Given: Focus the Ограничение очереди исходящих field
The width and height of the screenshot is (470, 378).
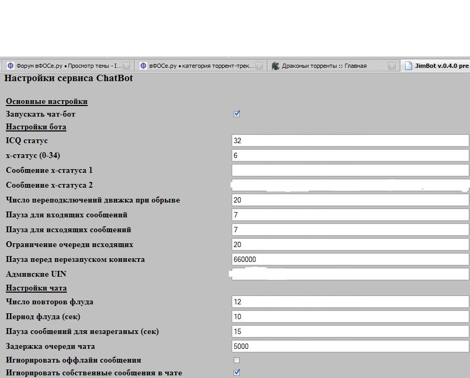Looking at the screenshot, I should (350, 244).
